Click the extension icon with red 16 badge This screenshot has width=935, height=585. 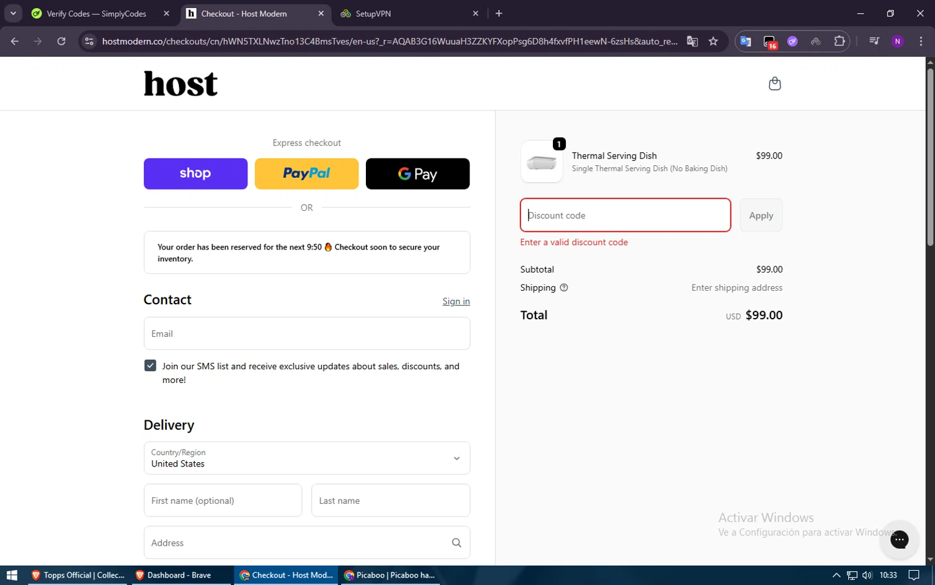click(770, 42)
